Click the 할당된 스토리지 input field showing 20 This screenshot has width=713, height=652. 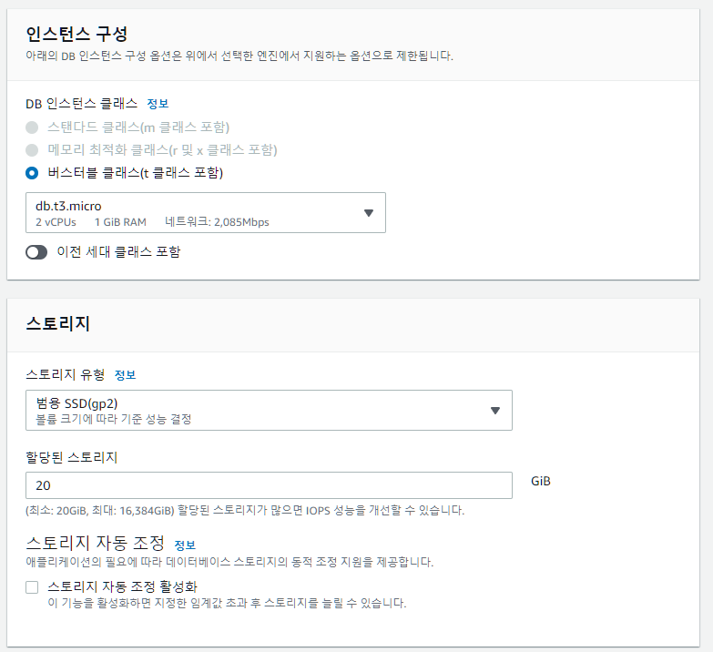pos(269,485)
